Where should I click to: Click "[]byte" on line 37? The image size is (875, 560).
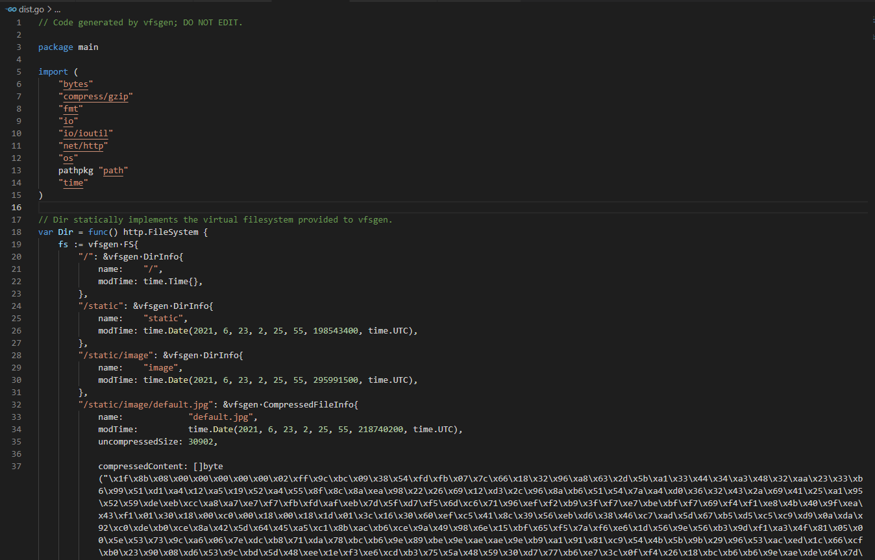208,467
